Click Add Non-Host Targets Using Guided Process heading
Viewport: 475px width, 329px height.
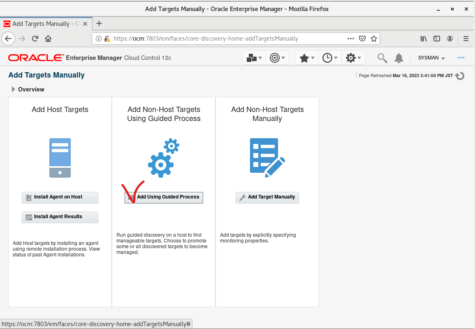coord(164,114)
